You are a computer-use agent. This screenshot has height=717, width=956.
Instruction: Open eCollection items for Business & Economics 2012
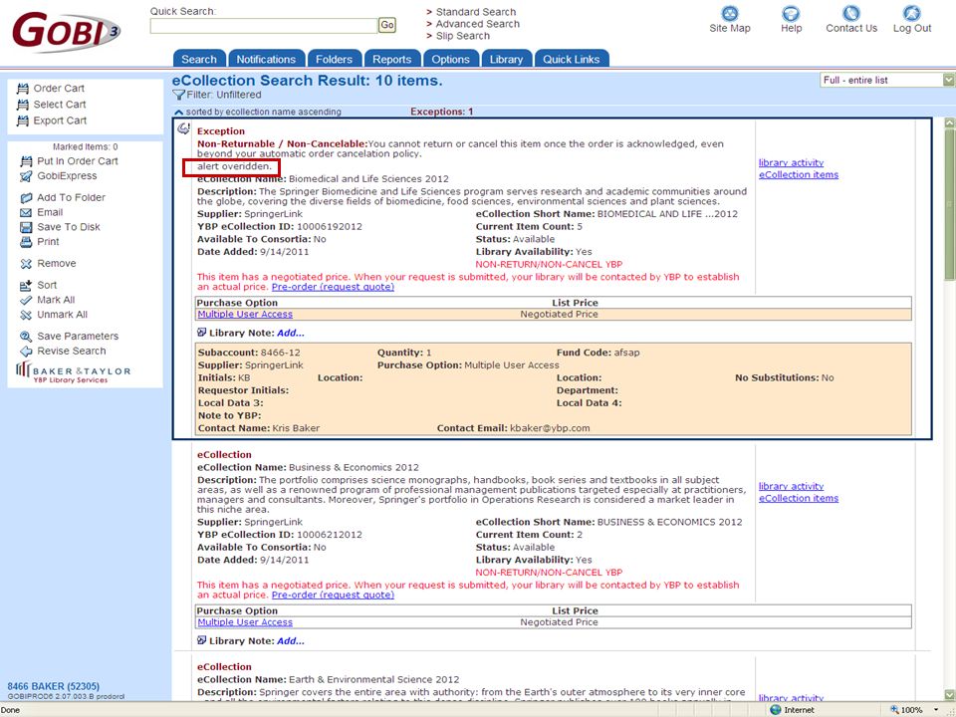[798, 499]
